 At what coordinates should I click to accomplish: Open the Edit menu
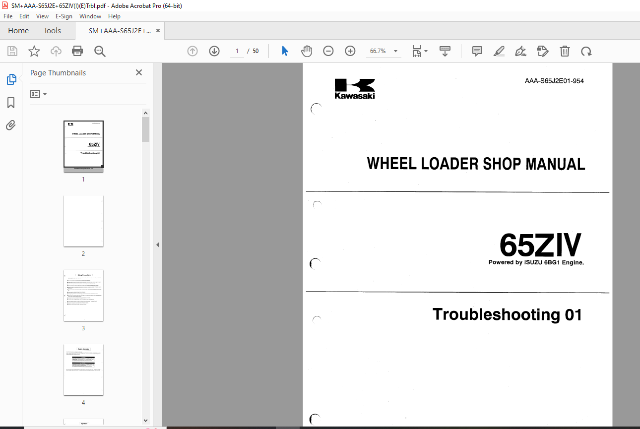(24, 16)
